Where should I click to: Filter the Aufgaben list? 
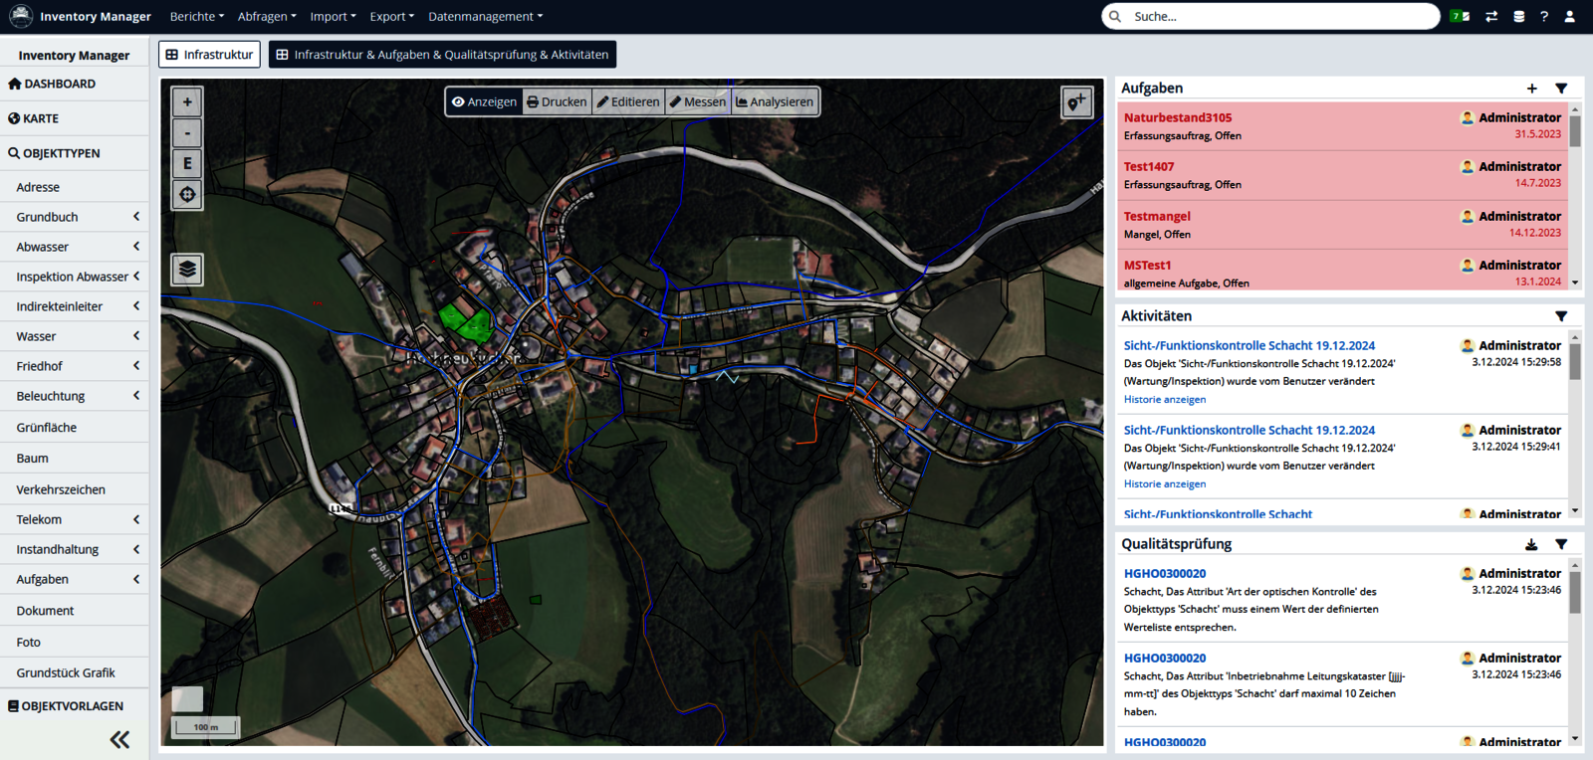[x=1561, y=89]
